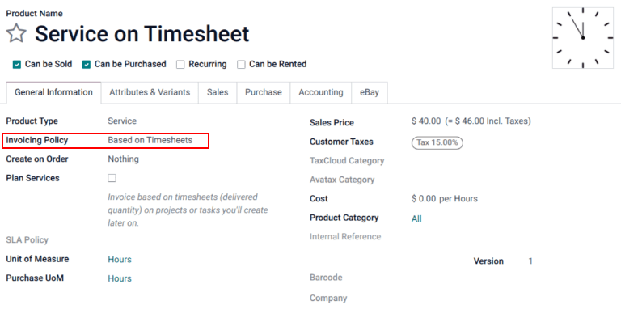Click the clock product image thumbnail
621x322 pixels.
(x=582, y=38)
